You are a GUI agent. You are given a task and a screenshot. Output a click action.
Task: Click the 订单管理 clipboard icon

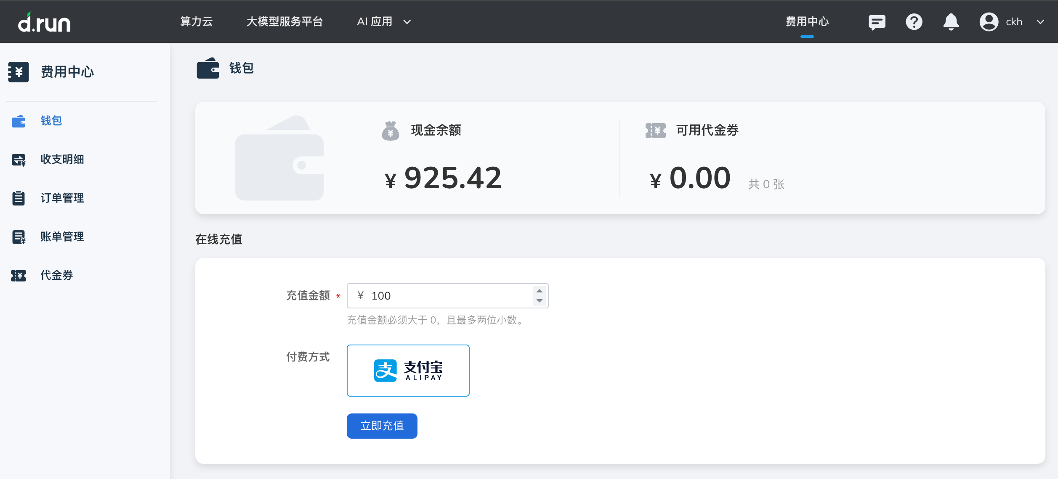click(19, 198)
